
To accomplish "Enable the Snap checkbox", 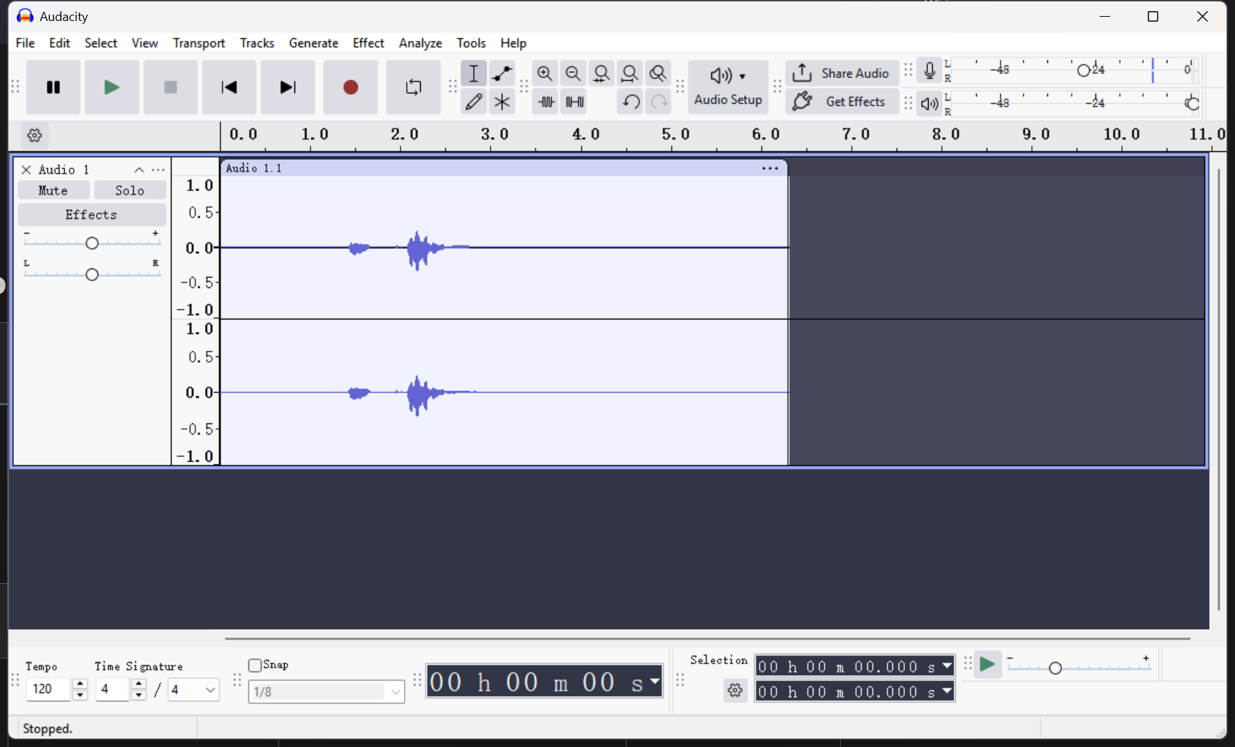I will click(255, 665).
